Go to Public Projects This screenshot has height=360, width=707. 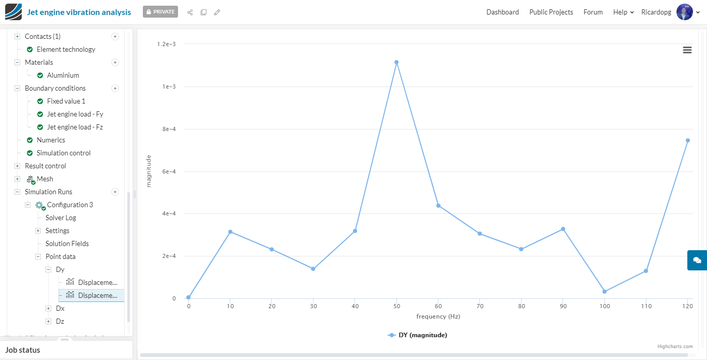point(551,12)
